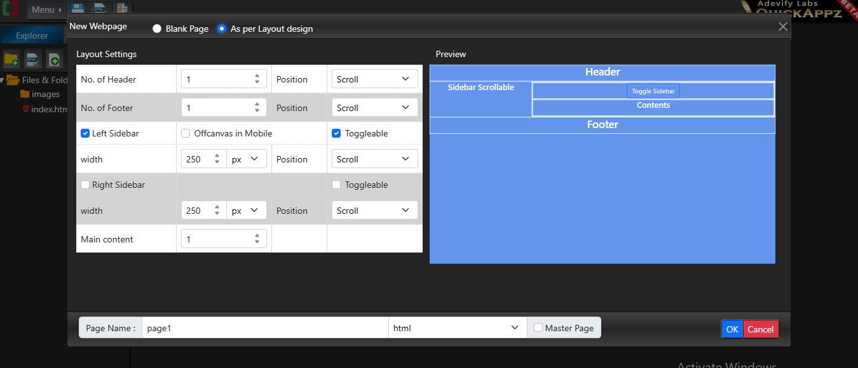Click the HTML checkmark icon in Explorer

(33, 60)
